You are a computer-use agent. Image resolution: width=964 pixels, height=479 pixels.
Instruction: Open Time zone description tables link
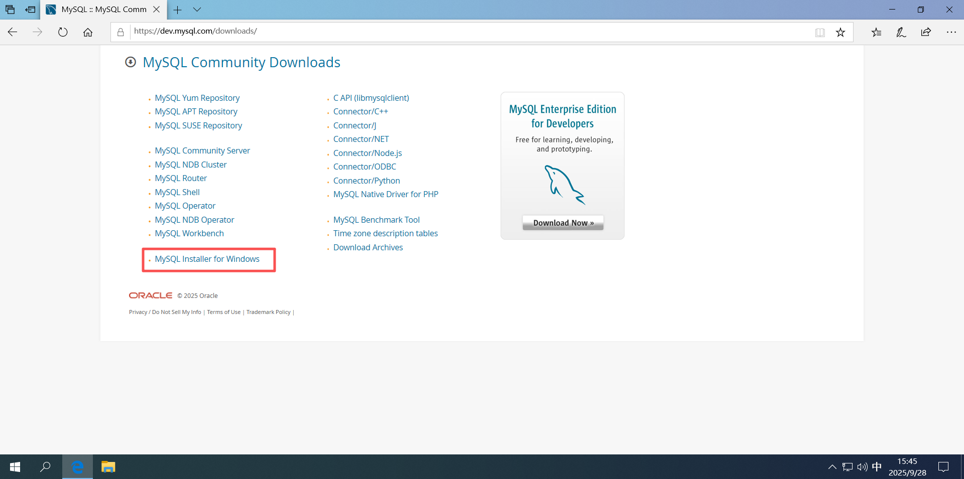(x=386, y=233)
